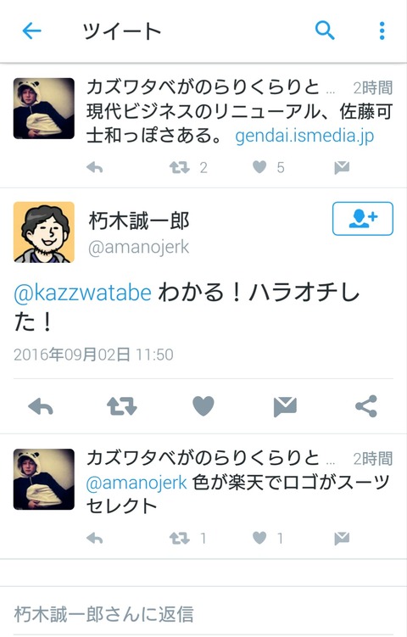Retweet the main 朽木誠一郎 tweet
The width and height of the screenshot is (407, 637).
[x=122, y=406]
